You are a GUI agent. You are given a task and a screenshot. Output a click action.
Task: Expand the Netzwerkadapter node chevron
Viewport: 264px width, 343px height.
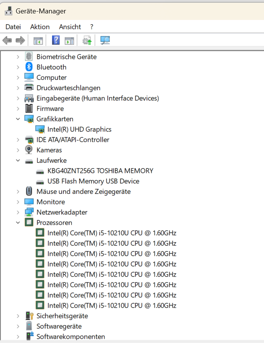18,213
